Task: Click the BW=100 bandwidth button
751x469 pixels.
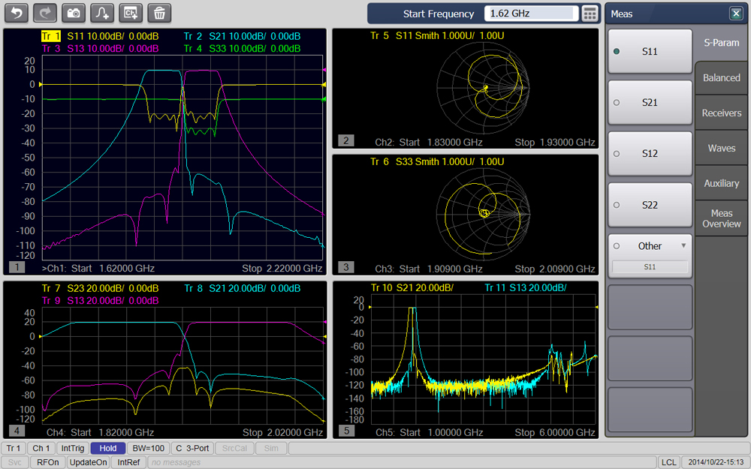Action: [x=148, y=448]
